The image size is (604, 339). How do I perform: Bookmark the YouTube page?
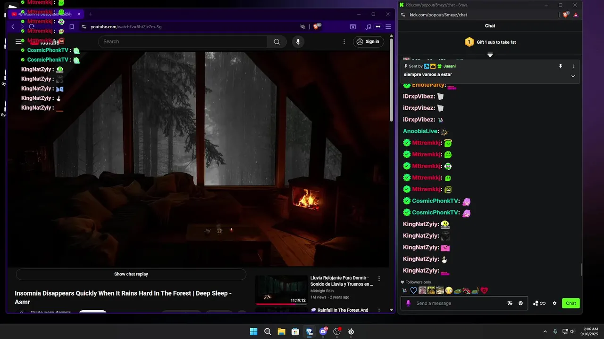(72, 27)
